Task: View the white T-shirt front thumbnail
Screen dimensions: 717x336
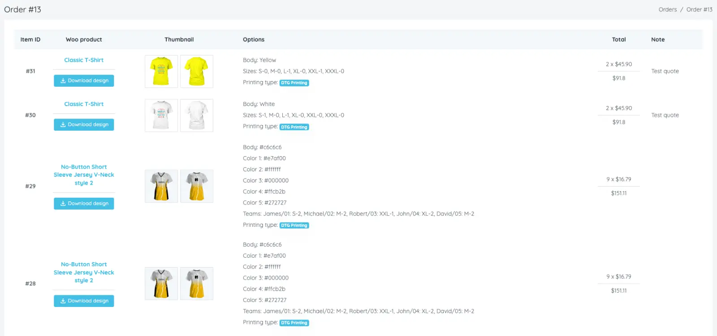Action: tap(161, 115)
